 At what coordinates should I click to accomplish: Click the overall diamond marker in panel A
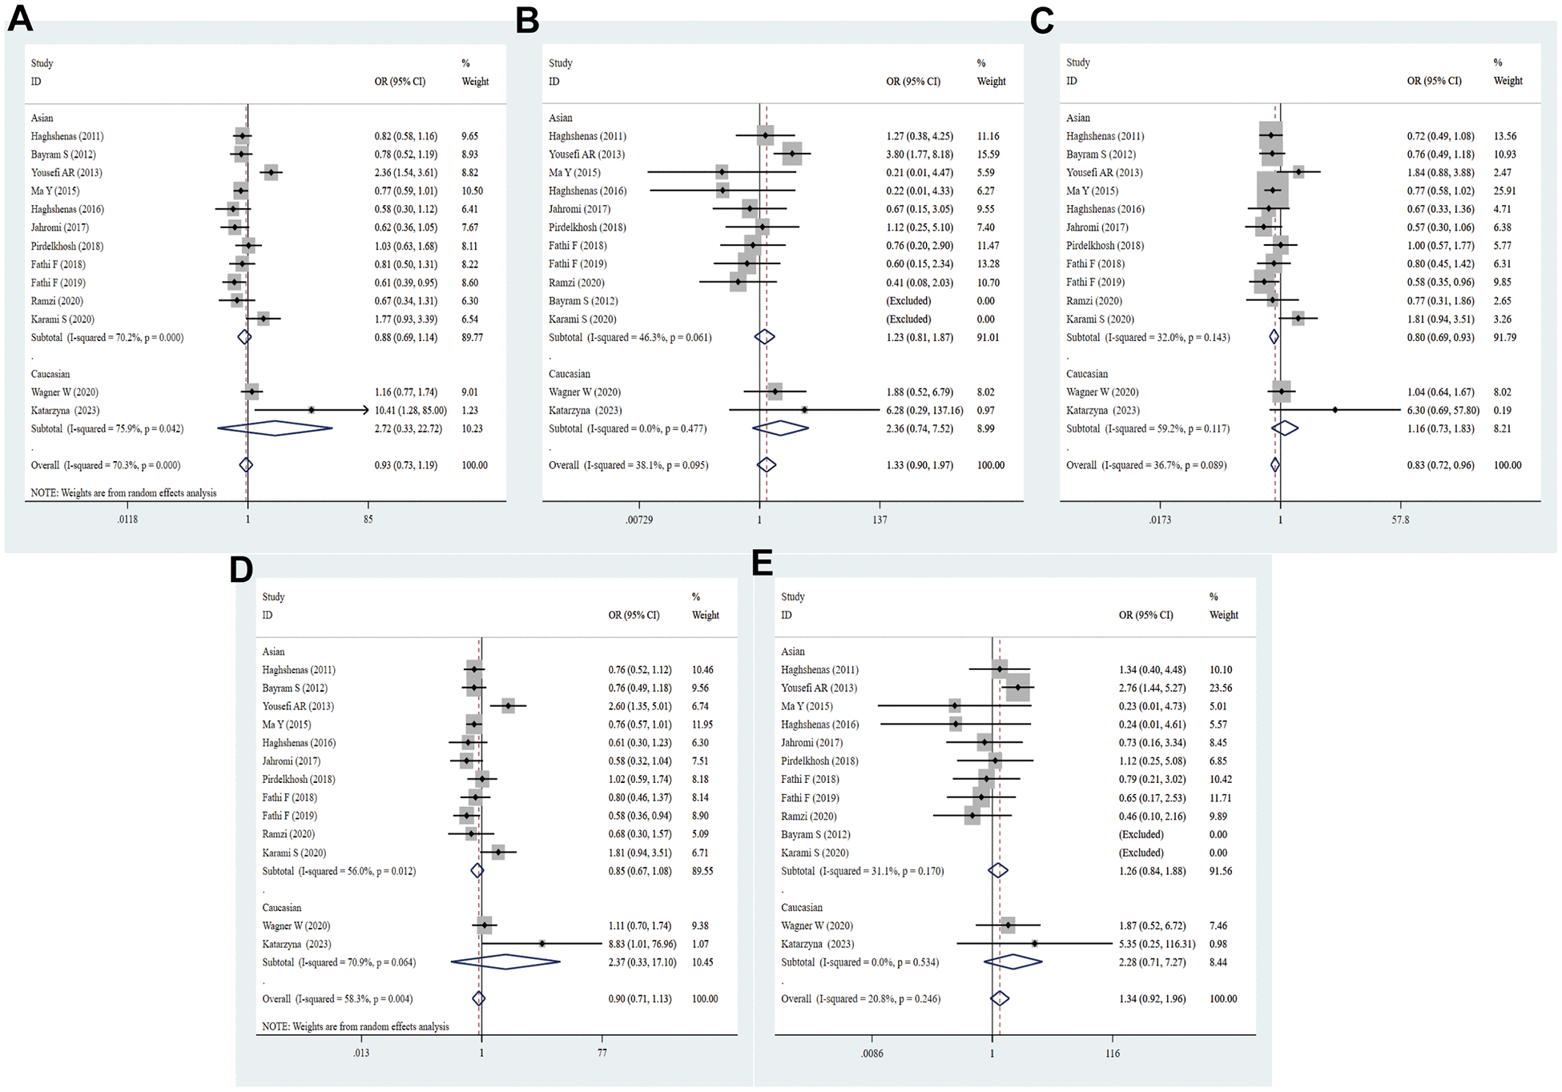pos(246,465)
